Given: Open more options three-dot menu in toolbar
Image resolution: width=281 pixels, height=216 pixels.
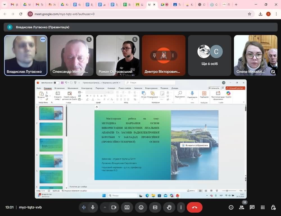Looking at the screenshot, I should [x=181, y=207].
